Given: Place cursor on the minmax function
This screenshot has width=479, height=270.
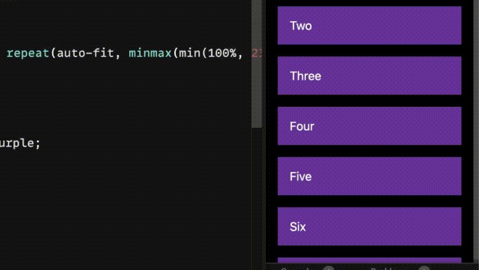Looking at the screenshot, I should pos(150,53).
